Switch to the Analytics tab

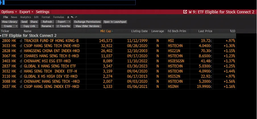(26, 17)
